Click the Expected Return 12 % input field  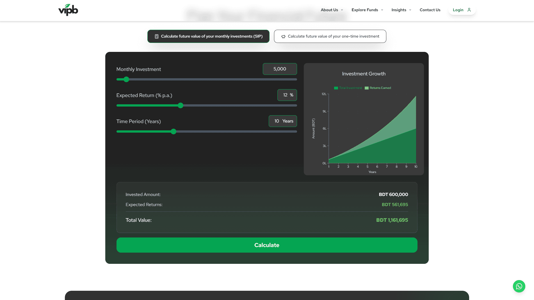click(x=287, y=95)
